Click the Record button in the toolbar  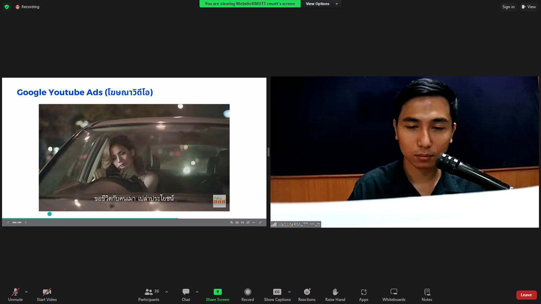(x=248, y=295)
